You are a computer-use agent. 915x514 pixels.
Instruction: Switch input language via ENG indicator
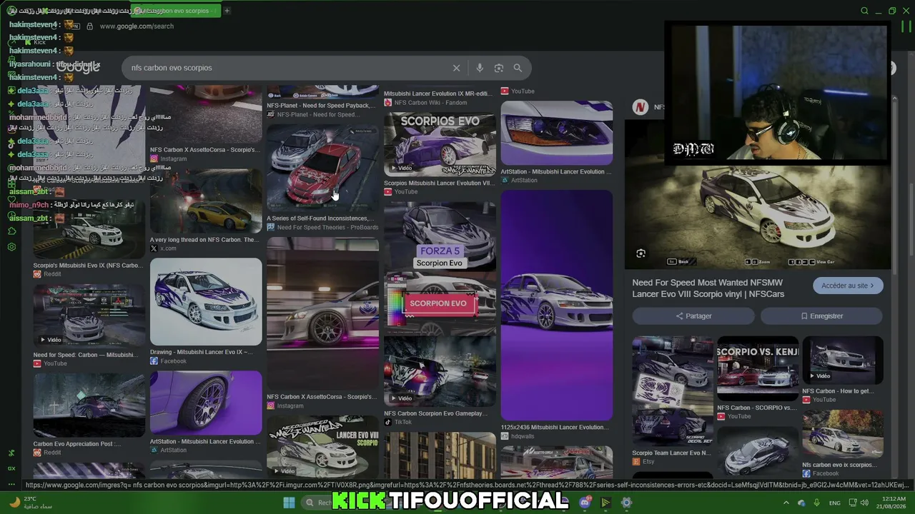pyautogui.click(x=834, y=503)
